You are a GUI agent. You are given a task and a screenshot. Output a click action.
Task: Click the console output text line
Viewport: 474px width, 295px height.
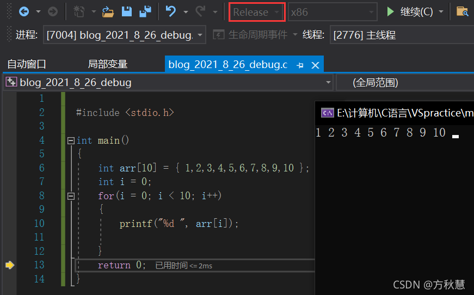pyautogui.click(x=380, y=132)
